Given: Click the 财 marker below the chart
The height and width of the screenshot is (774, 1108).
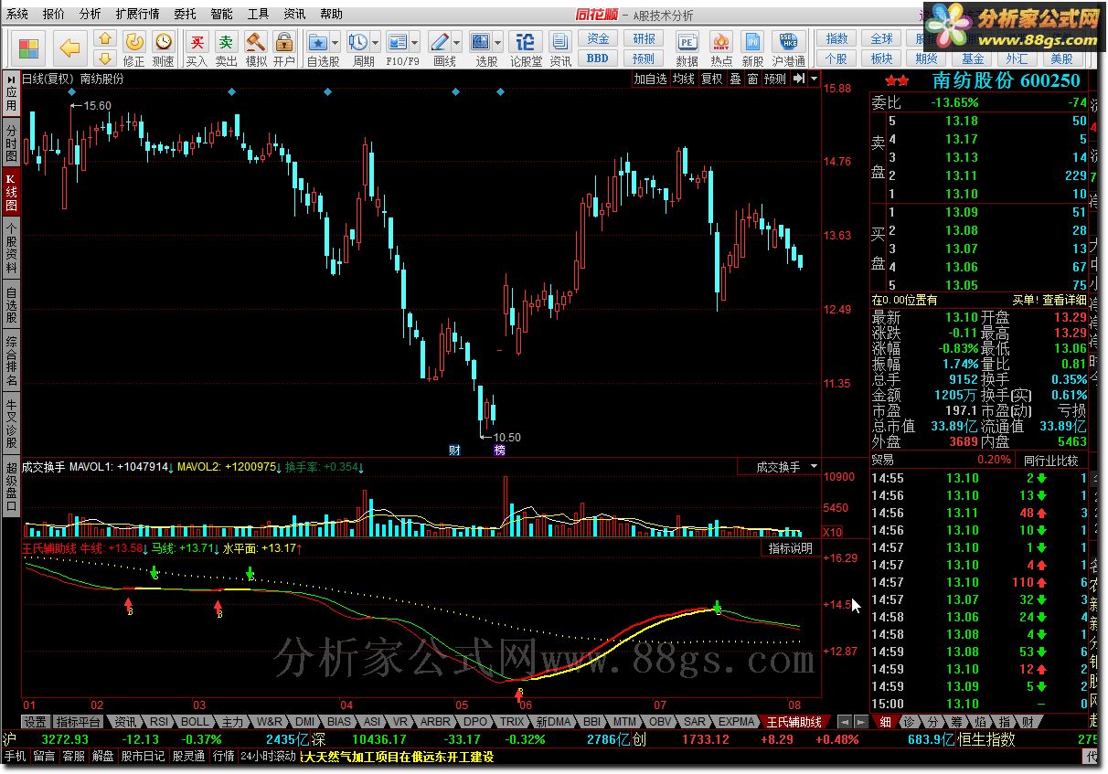Looking at the screenshot, I should click(454, 451).
